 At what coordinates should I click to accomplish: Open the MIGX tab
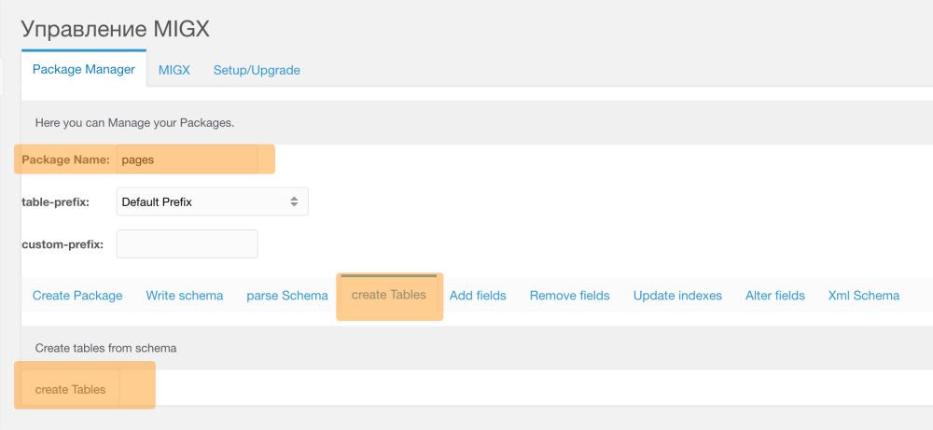[174, 70]
